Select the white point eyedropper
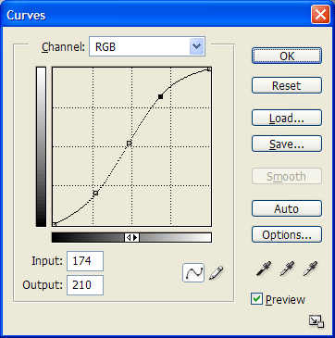Screen dimensions: 335x338 310,269
